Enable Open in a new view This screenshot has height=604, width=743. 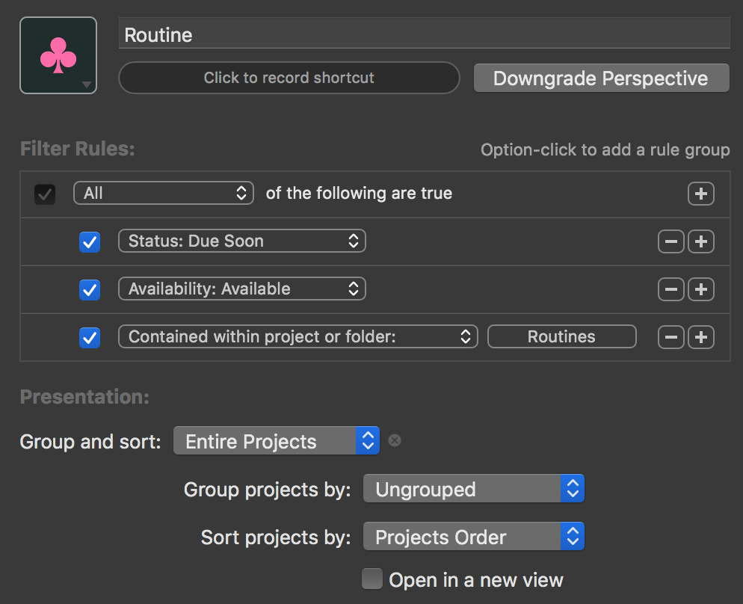371,579
